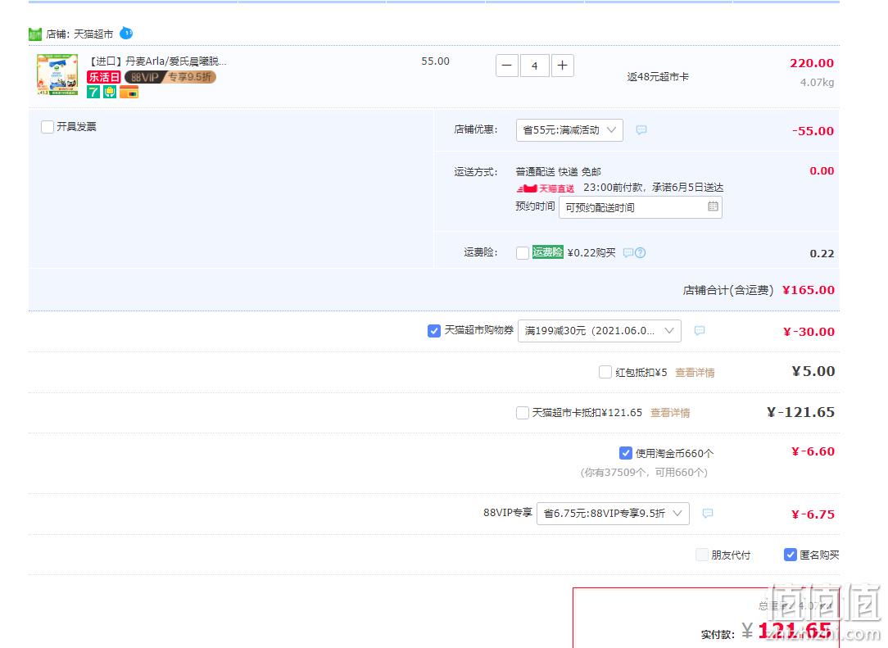Click the blue chat bubble beside 天猫超市
Image resolution: width=888 pixels, height=648 pixels.
pos(126,34)
